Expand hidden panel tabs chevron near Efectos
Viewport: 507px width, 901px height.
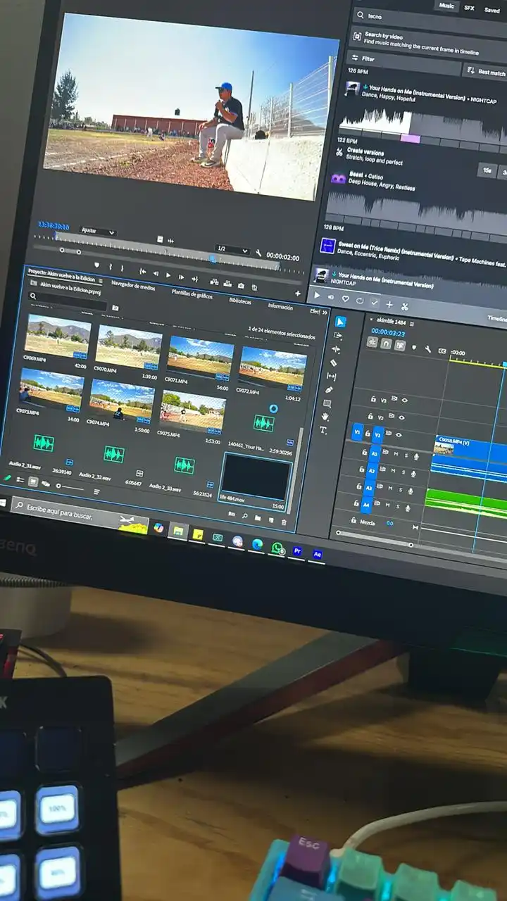tap(324, 312)
